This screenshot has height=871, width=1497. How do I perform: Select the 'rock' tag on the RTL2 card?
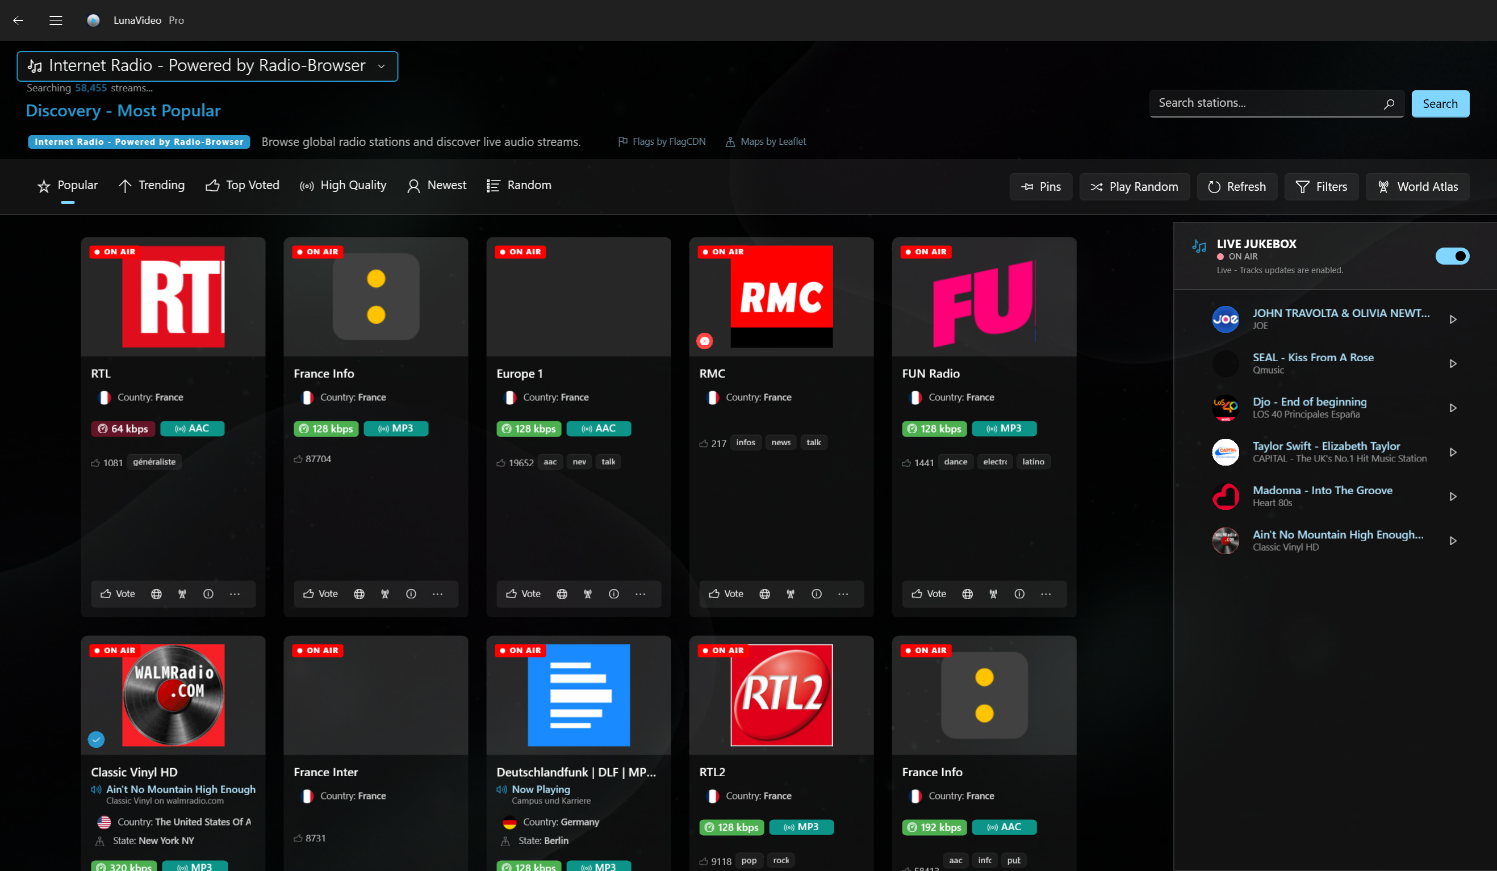coord(781,860)
